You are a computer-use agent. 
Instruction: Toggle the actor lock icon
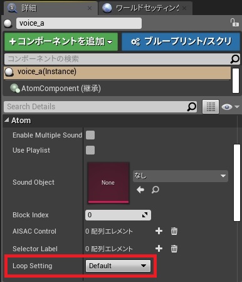234,22
